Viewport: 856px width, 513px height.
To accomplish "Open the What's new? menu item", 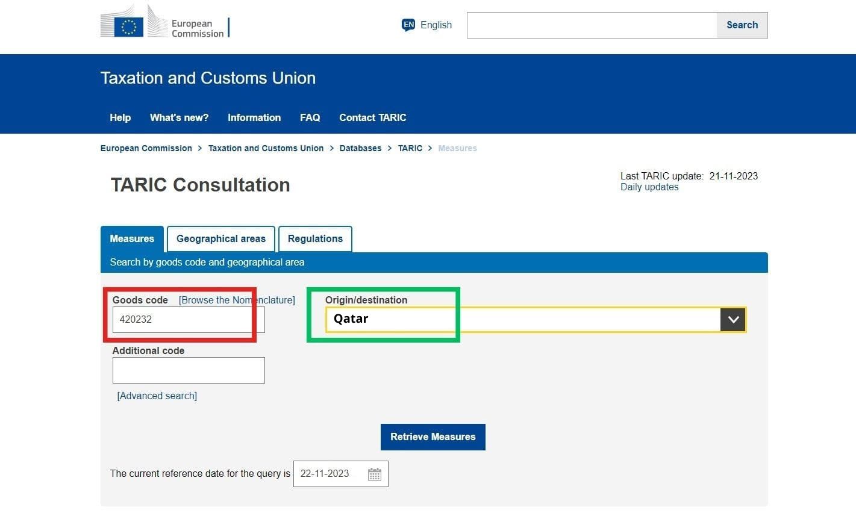I will 178,117.
